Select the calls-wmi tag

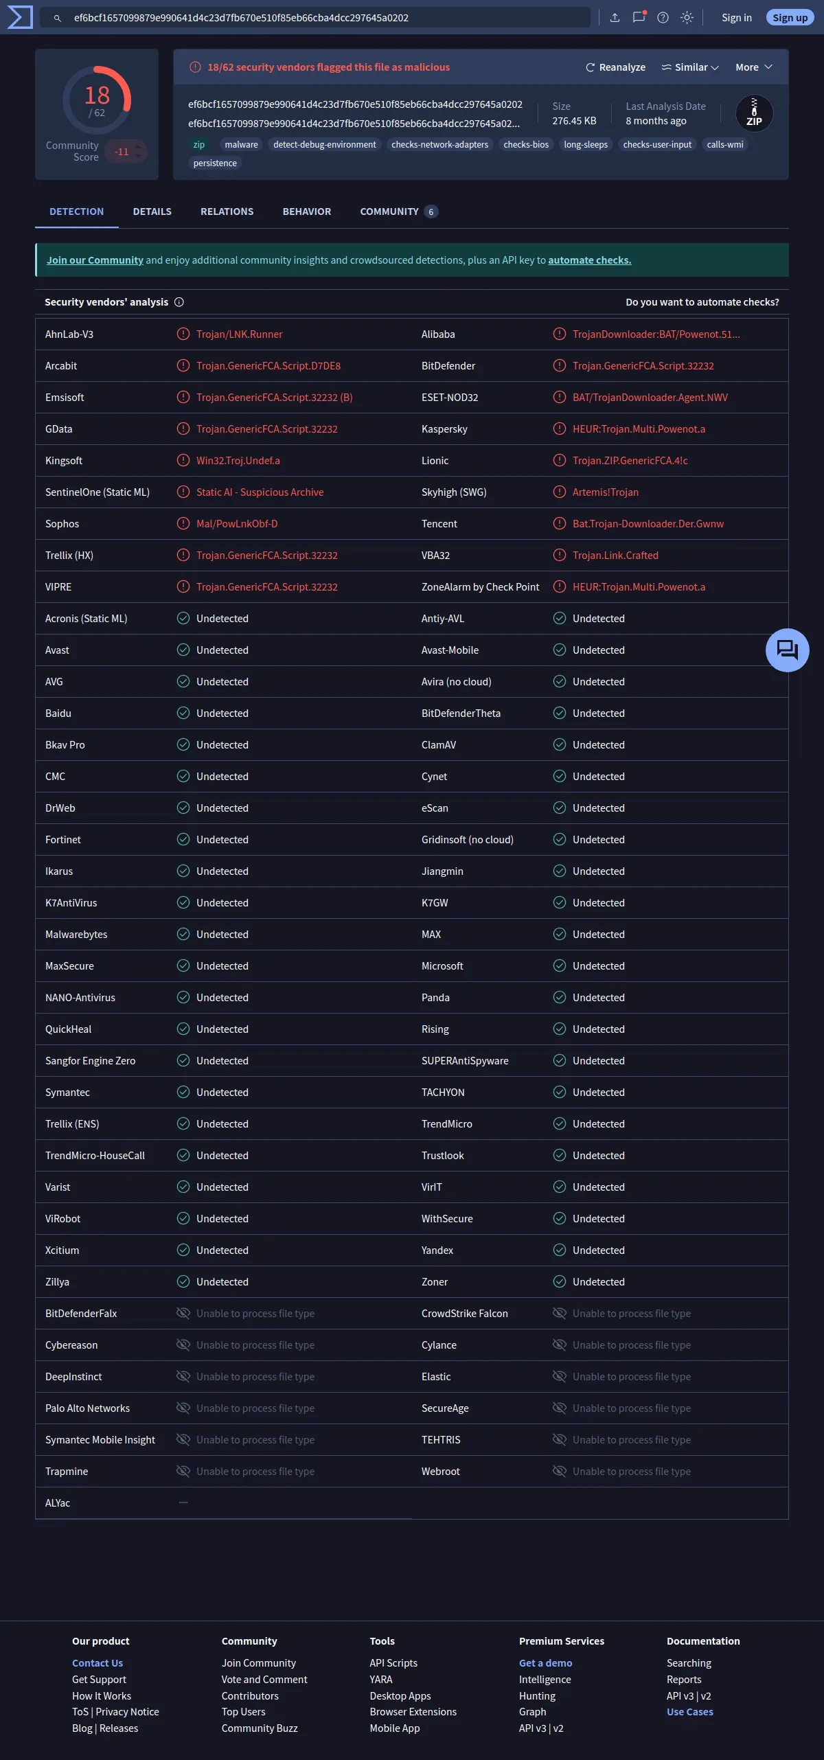725,145
